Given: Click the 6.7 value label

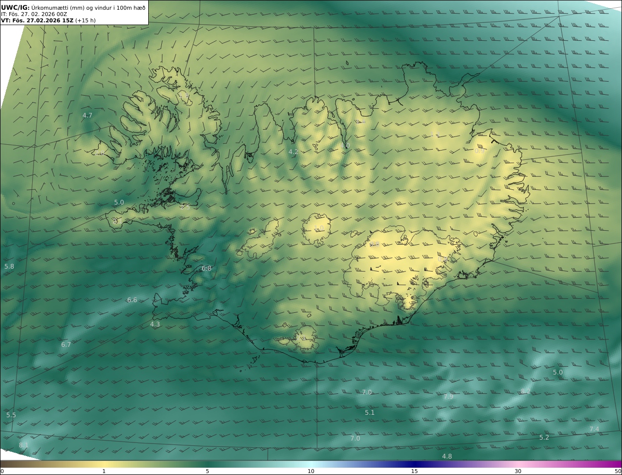Looking at the screenshot, I should tap(66, 345).
